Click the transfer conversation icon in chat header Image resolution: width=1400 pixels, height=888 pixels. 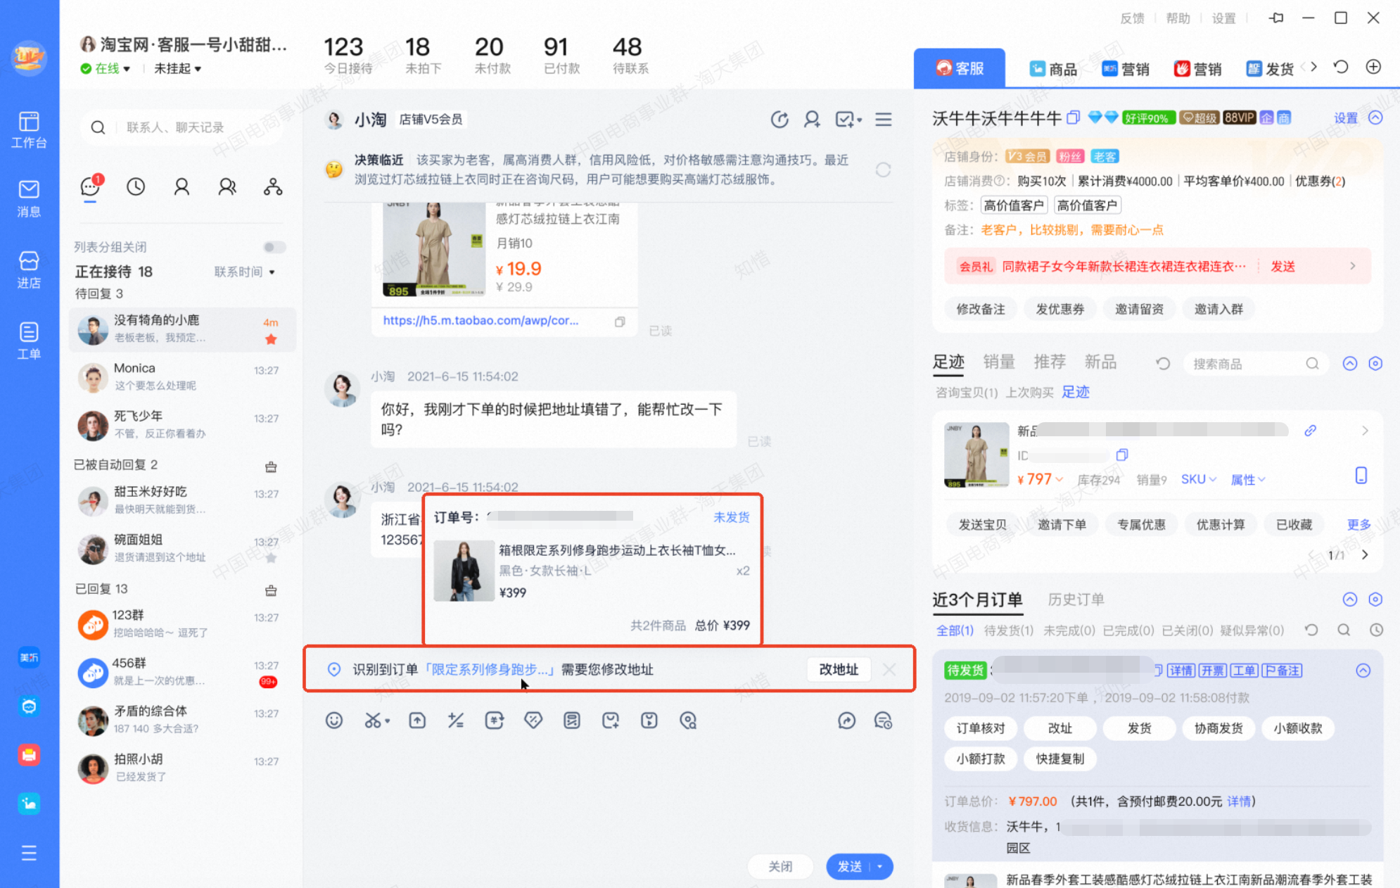(779, 120)
